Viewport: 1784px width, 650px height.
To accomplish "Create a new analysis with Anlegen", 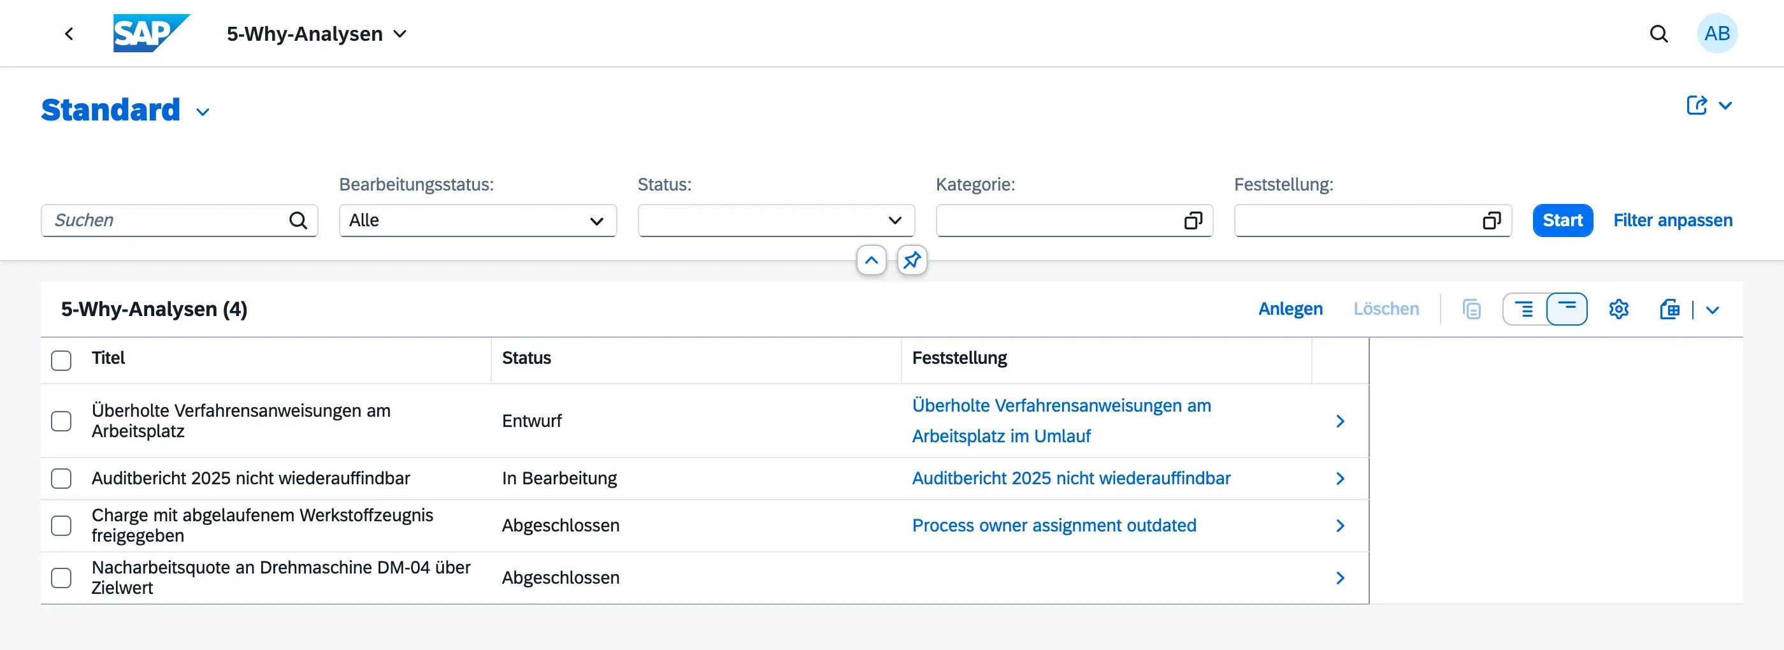I will [1290, 309].
